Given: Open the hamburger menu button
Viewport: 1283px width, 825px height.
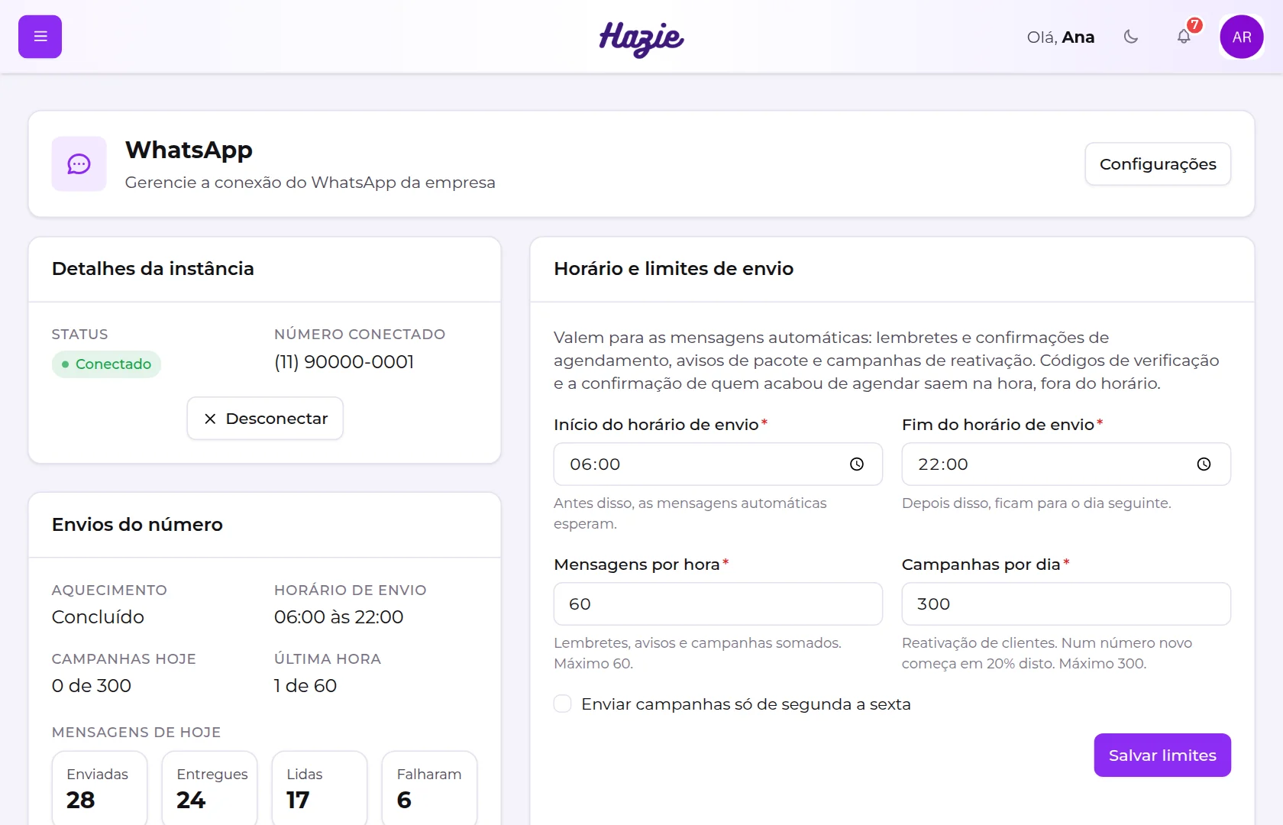Looking at the screenshot, I should coord(40,37).
